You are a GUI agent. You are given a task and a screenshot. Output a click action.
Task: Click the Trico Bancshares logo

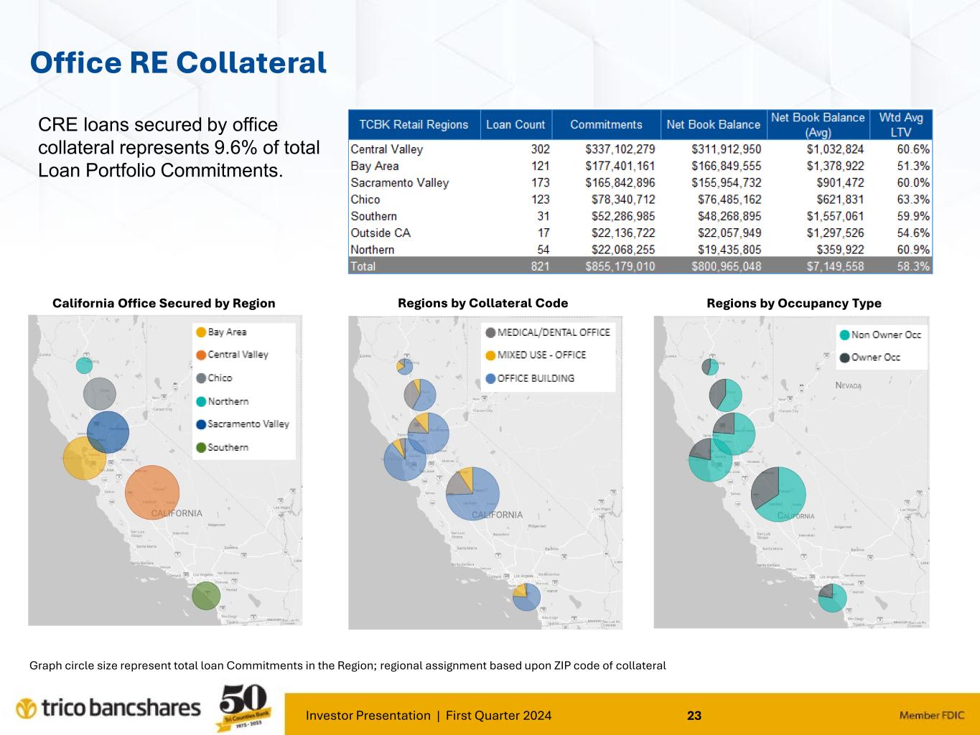(108, 708)
